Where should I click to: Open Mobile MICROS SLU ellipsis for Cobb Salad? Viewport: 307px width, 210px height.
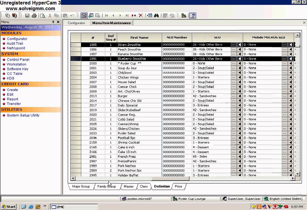[x=285, y=119]
